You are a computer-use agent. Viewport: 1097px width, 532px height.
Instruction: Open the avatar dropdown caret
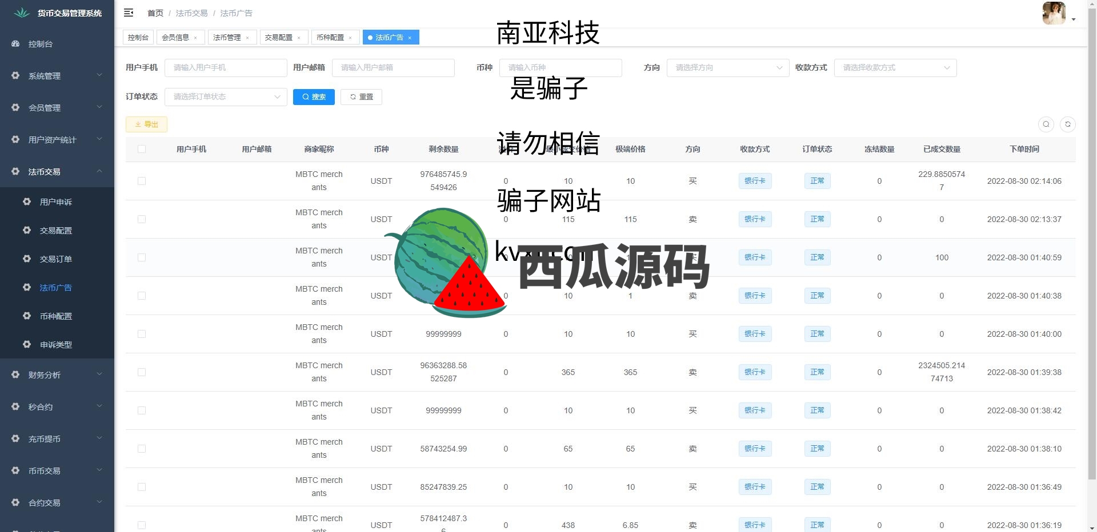pos(1074,19)
